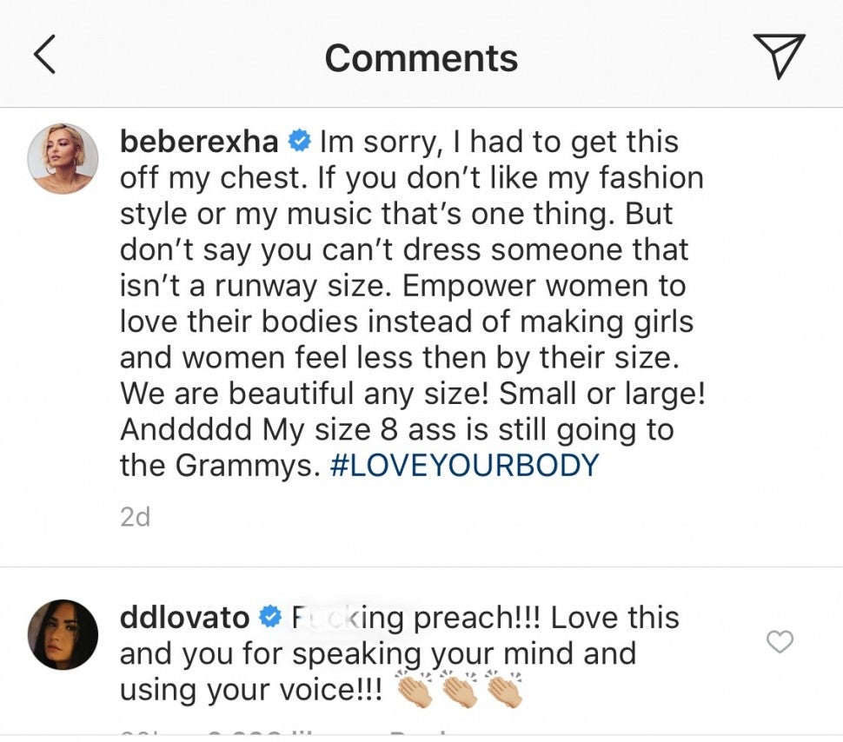This screenshot has height=742, width=843.
Task: Like ddlovato's comment with the heart
Action: coord(780,642)
